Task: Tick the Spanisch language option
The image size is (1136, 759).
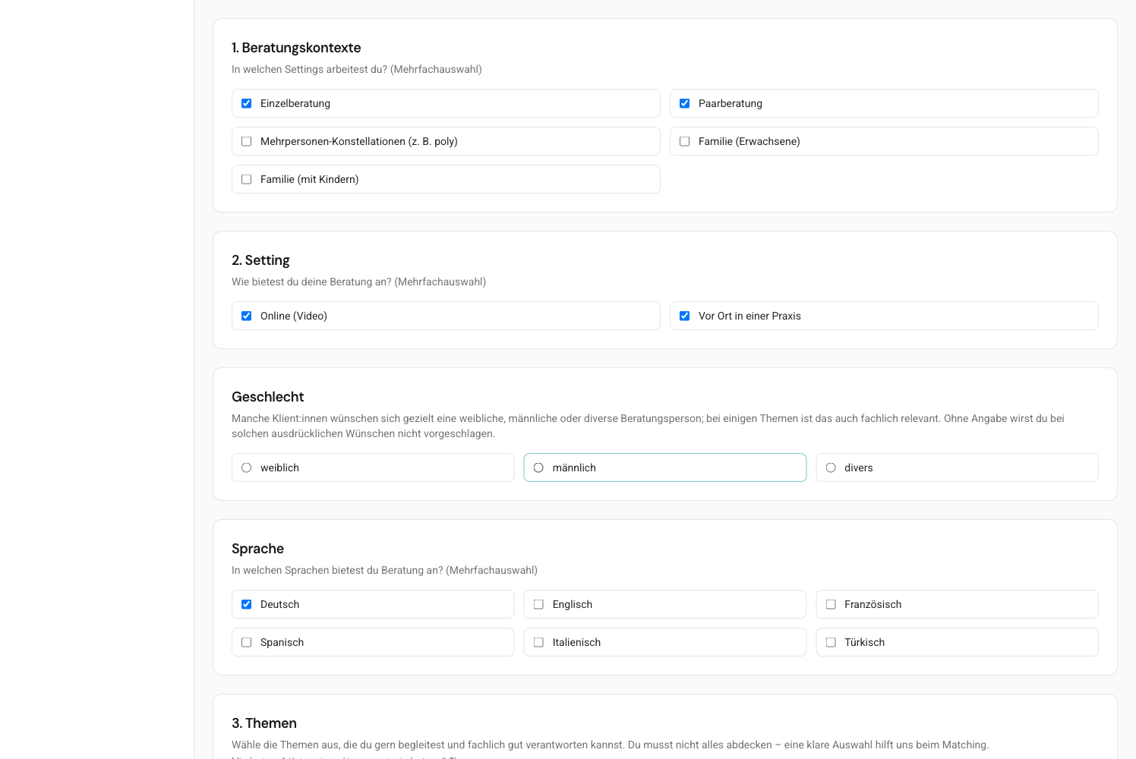Action: click(246, 642)
